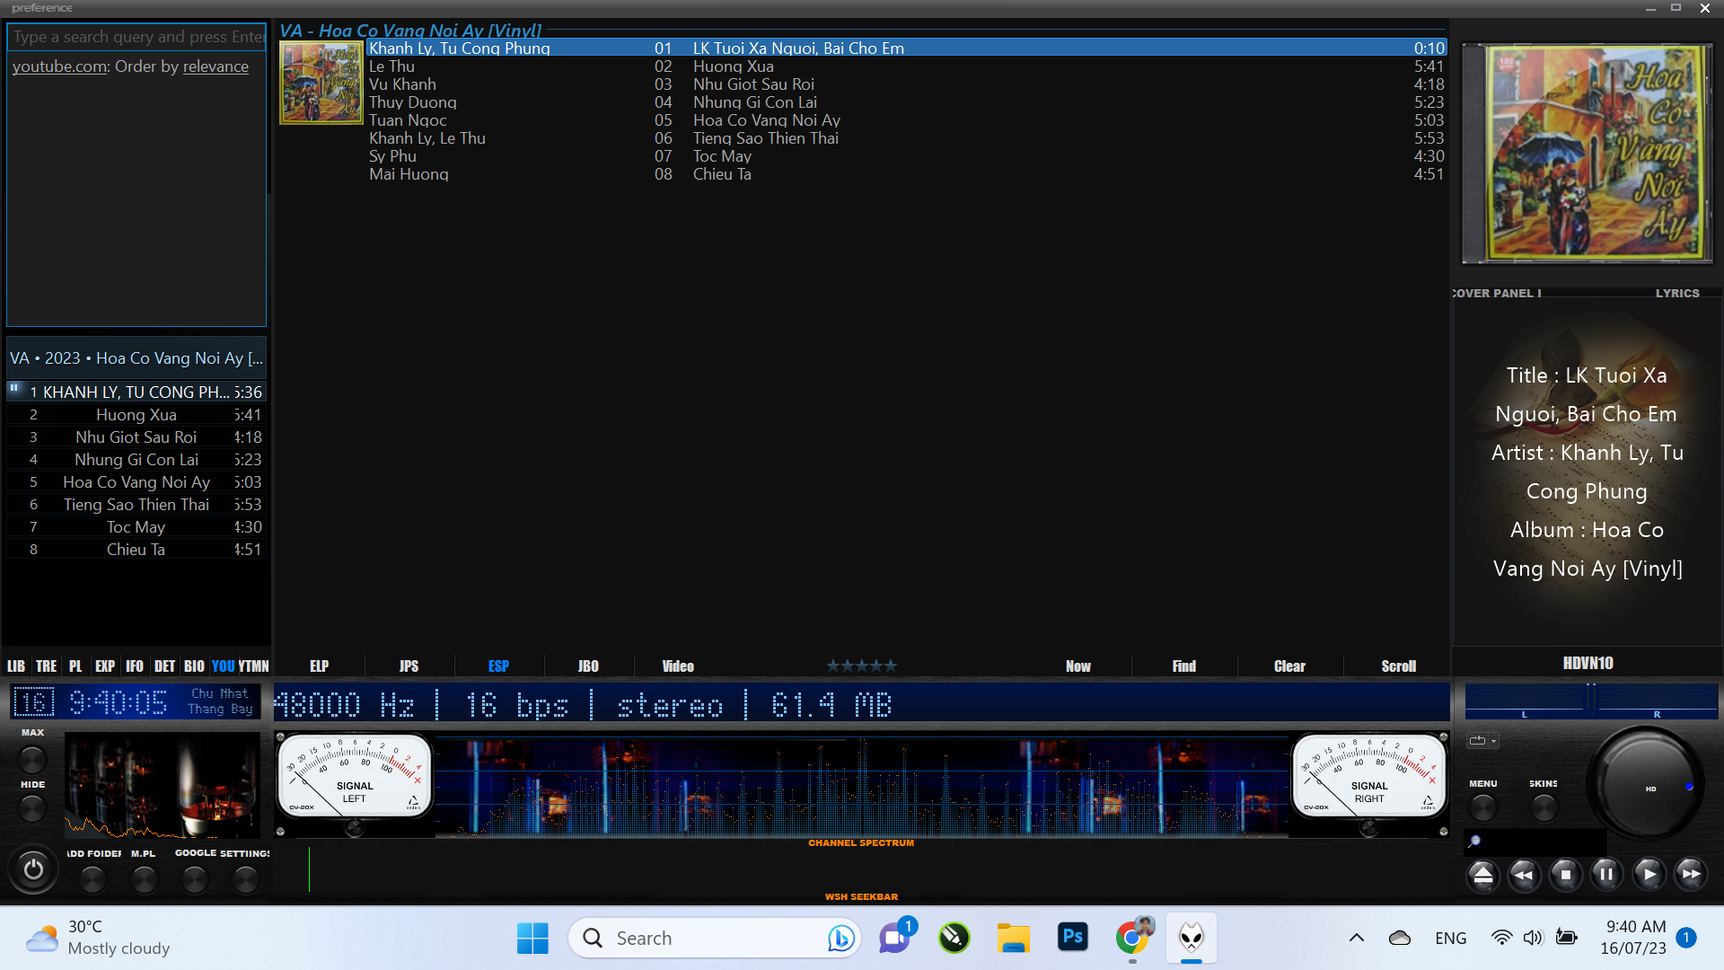Switch to the DET tab

[165, 666]
